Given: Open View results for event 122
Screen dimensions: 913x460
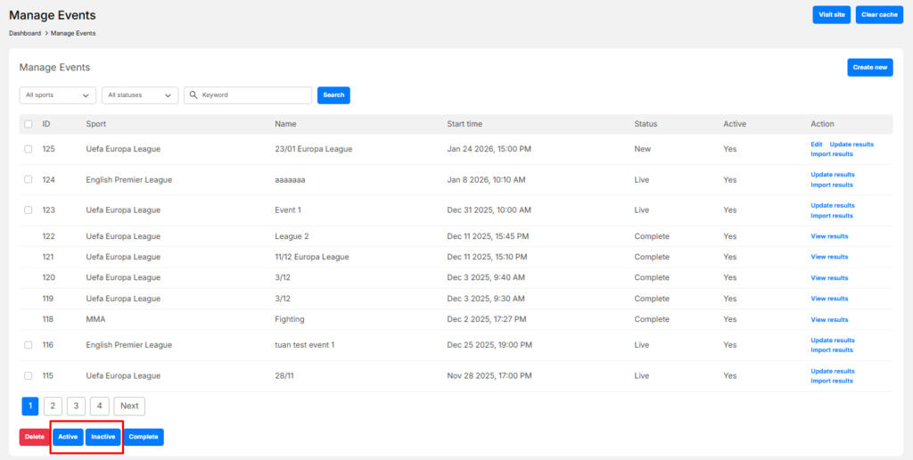Looking at the screenshot, I should point(829,236).
